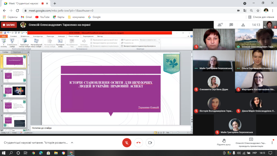Unmute the microphone in Meet
Screen dimensions: 277x156
pos(127,143)
